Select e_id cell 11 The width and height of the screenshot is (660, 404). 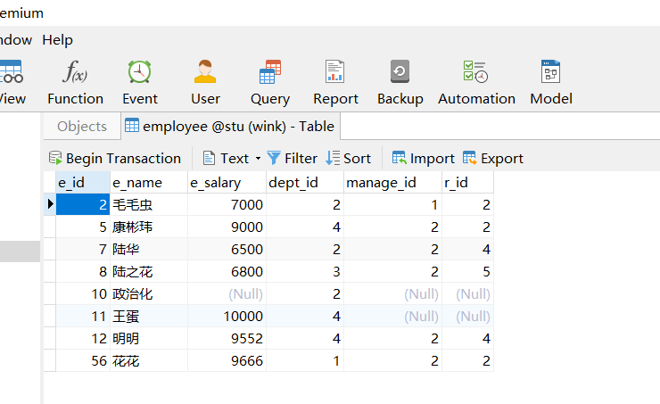coord(83,316)
